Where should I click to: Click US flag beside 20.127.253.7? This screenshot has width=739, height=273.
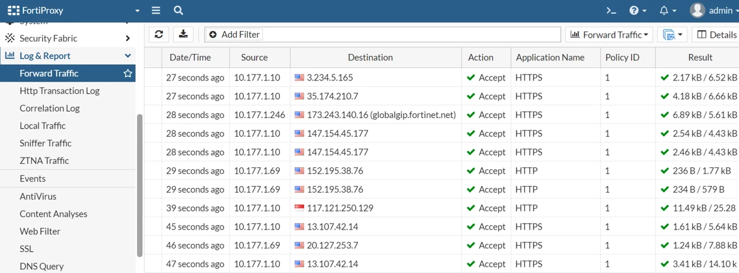coord(299,245)
